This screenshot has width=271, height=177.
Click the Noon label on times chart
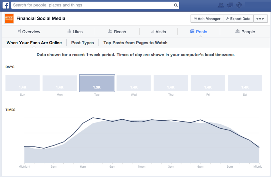(x=142, y=166)
